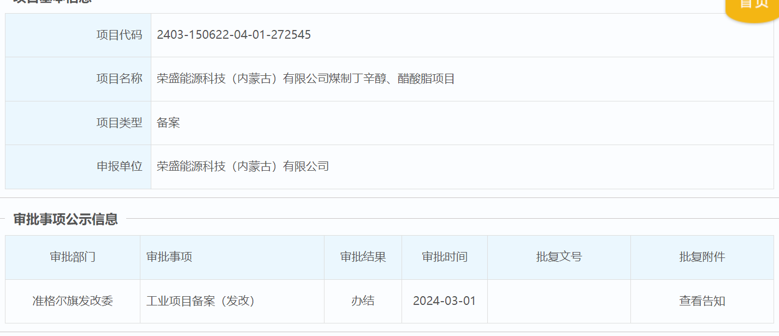Click the 项目名称 label cell
Image resolution: width=779 pixels, height=336 pixels.
tap(78, 79)
